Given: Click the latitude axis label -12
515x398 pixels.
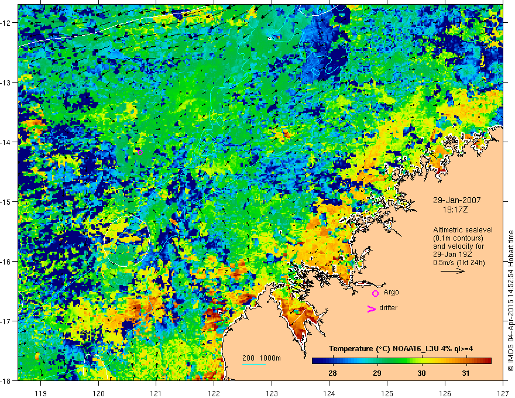Looking at the screenshot, I should 6,23.
